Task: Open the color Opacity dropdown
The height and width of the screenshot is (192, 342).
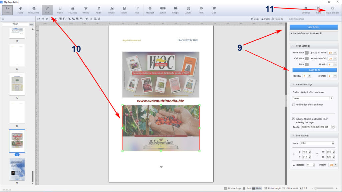Action: pos(335,64)
